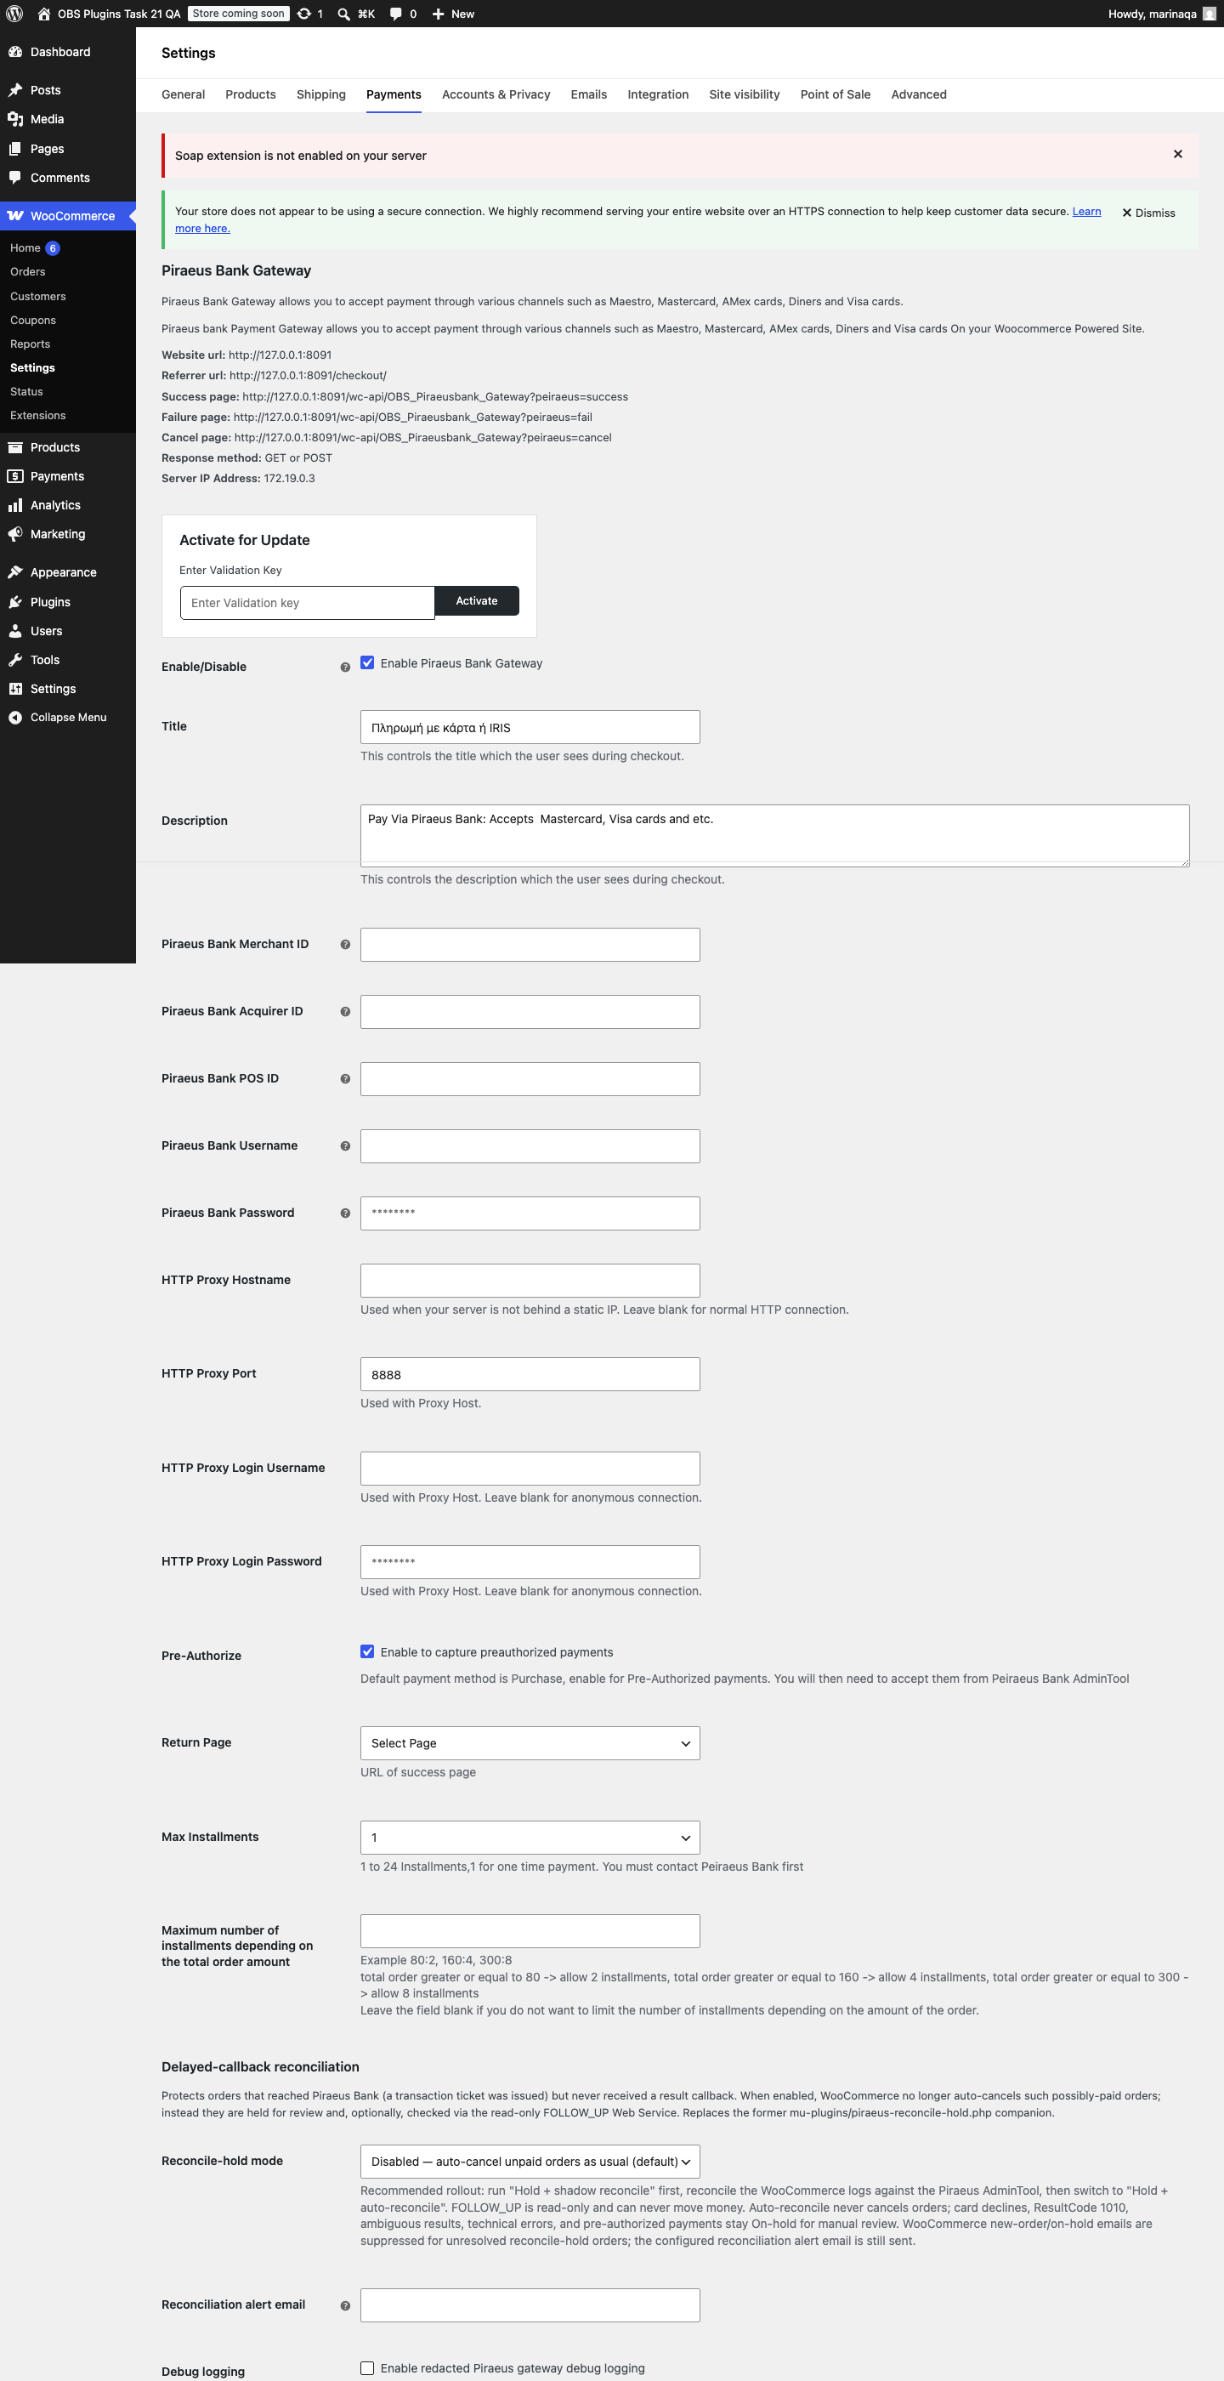Click the Store coming soon badge

point(238,14)
